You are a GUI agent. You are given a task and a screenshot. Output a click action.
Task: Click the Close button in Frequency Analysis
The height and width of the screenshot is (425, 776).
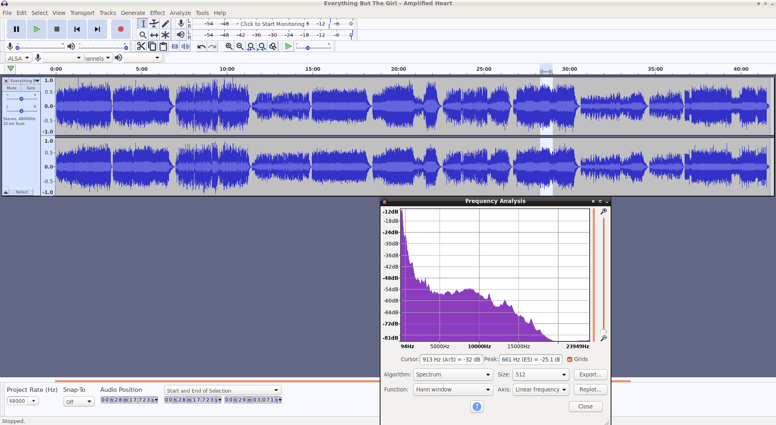coord(585,406)
